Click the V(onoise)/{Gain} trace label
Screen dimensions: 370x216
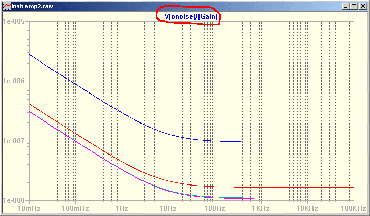[191, 17]
